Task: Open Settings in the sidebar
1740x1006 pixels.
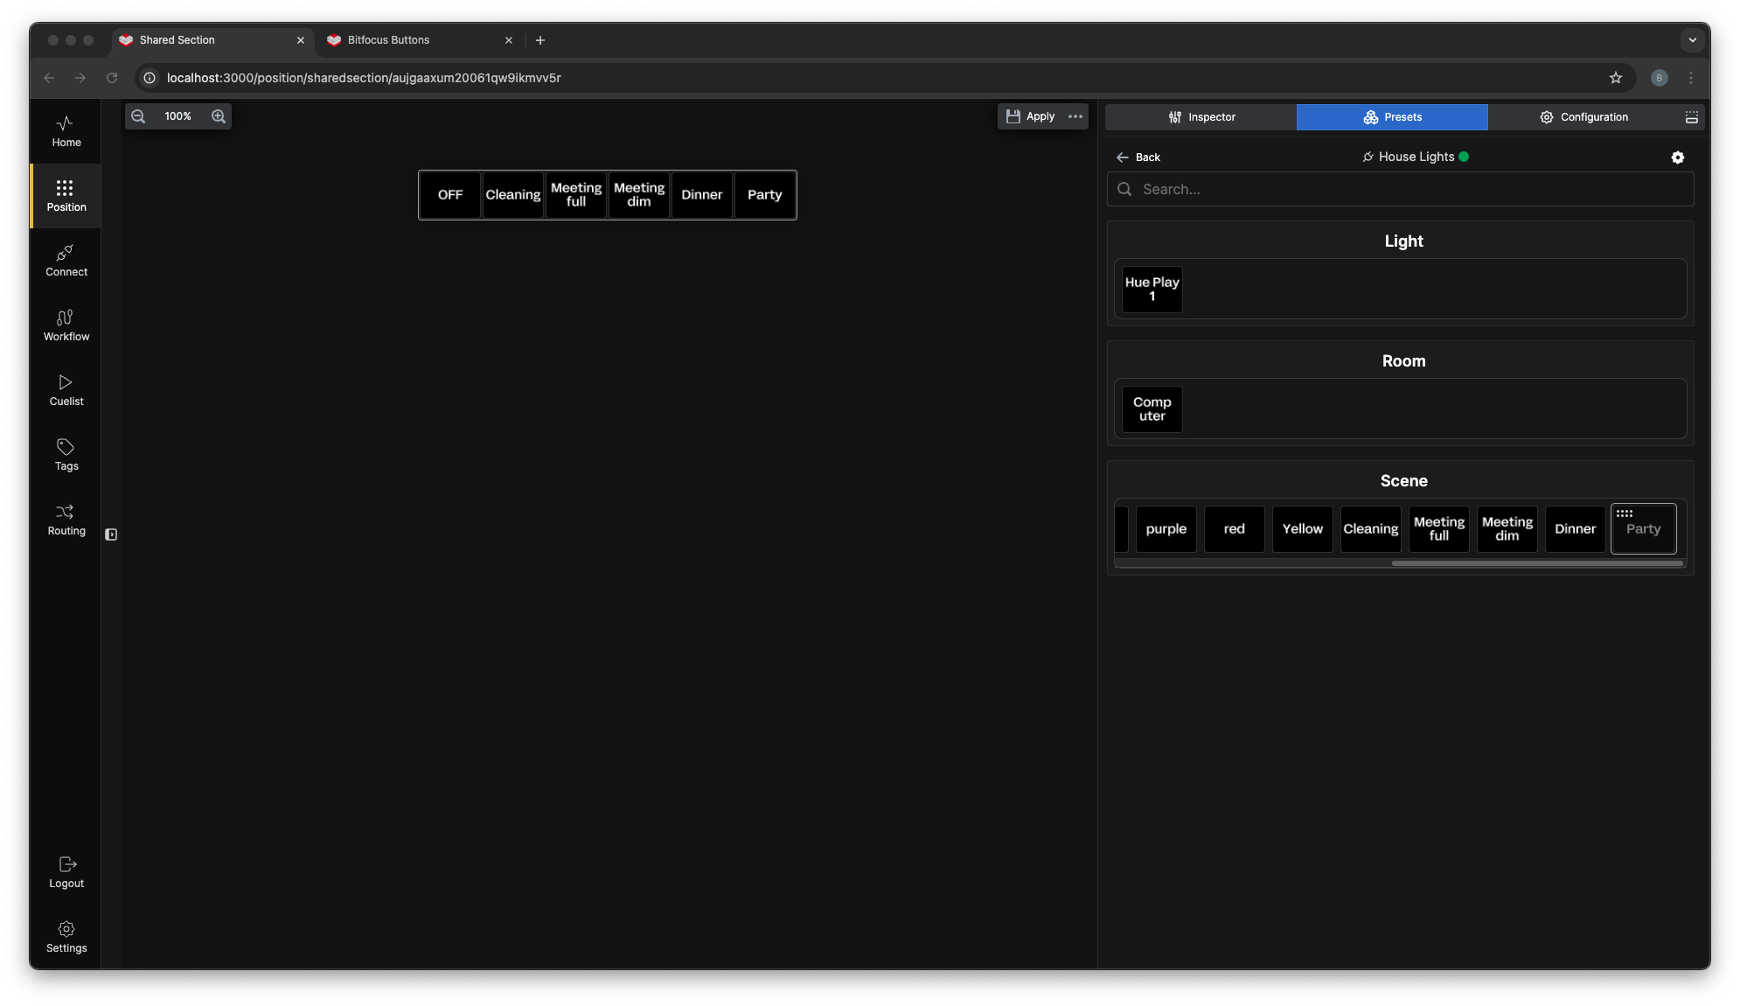Action: (x=66, y=937)
